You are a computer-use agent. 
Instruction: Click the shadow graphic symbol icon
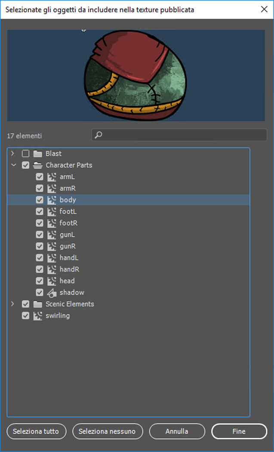(52, 293)
